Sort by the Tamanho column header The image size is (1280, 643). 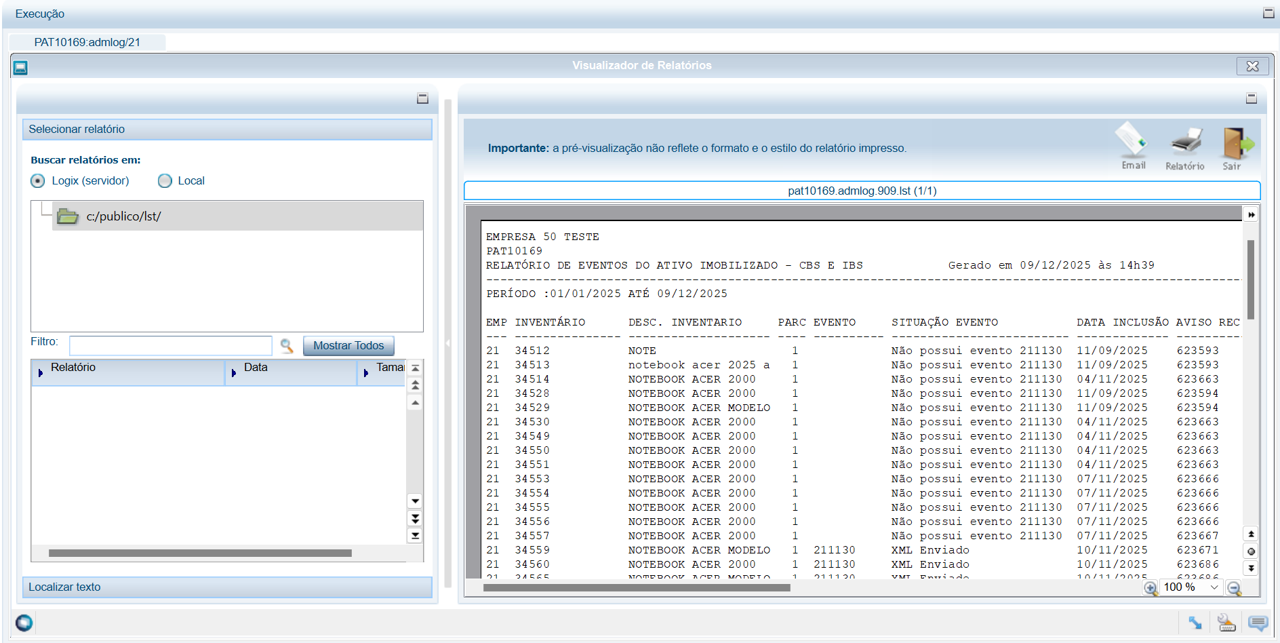(382, 372)
